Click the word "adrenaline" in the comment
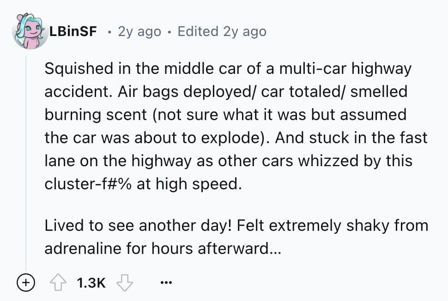Screen dimensions: 448x301 (x=82, y=249)
